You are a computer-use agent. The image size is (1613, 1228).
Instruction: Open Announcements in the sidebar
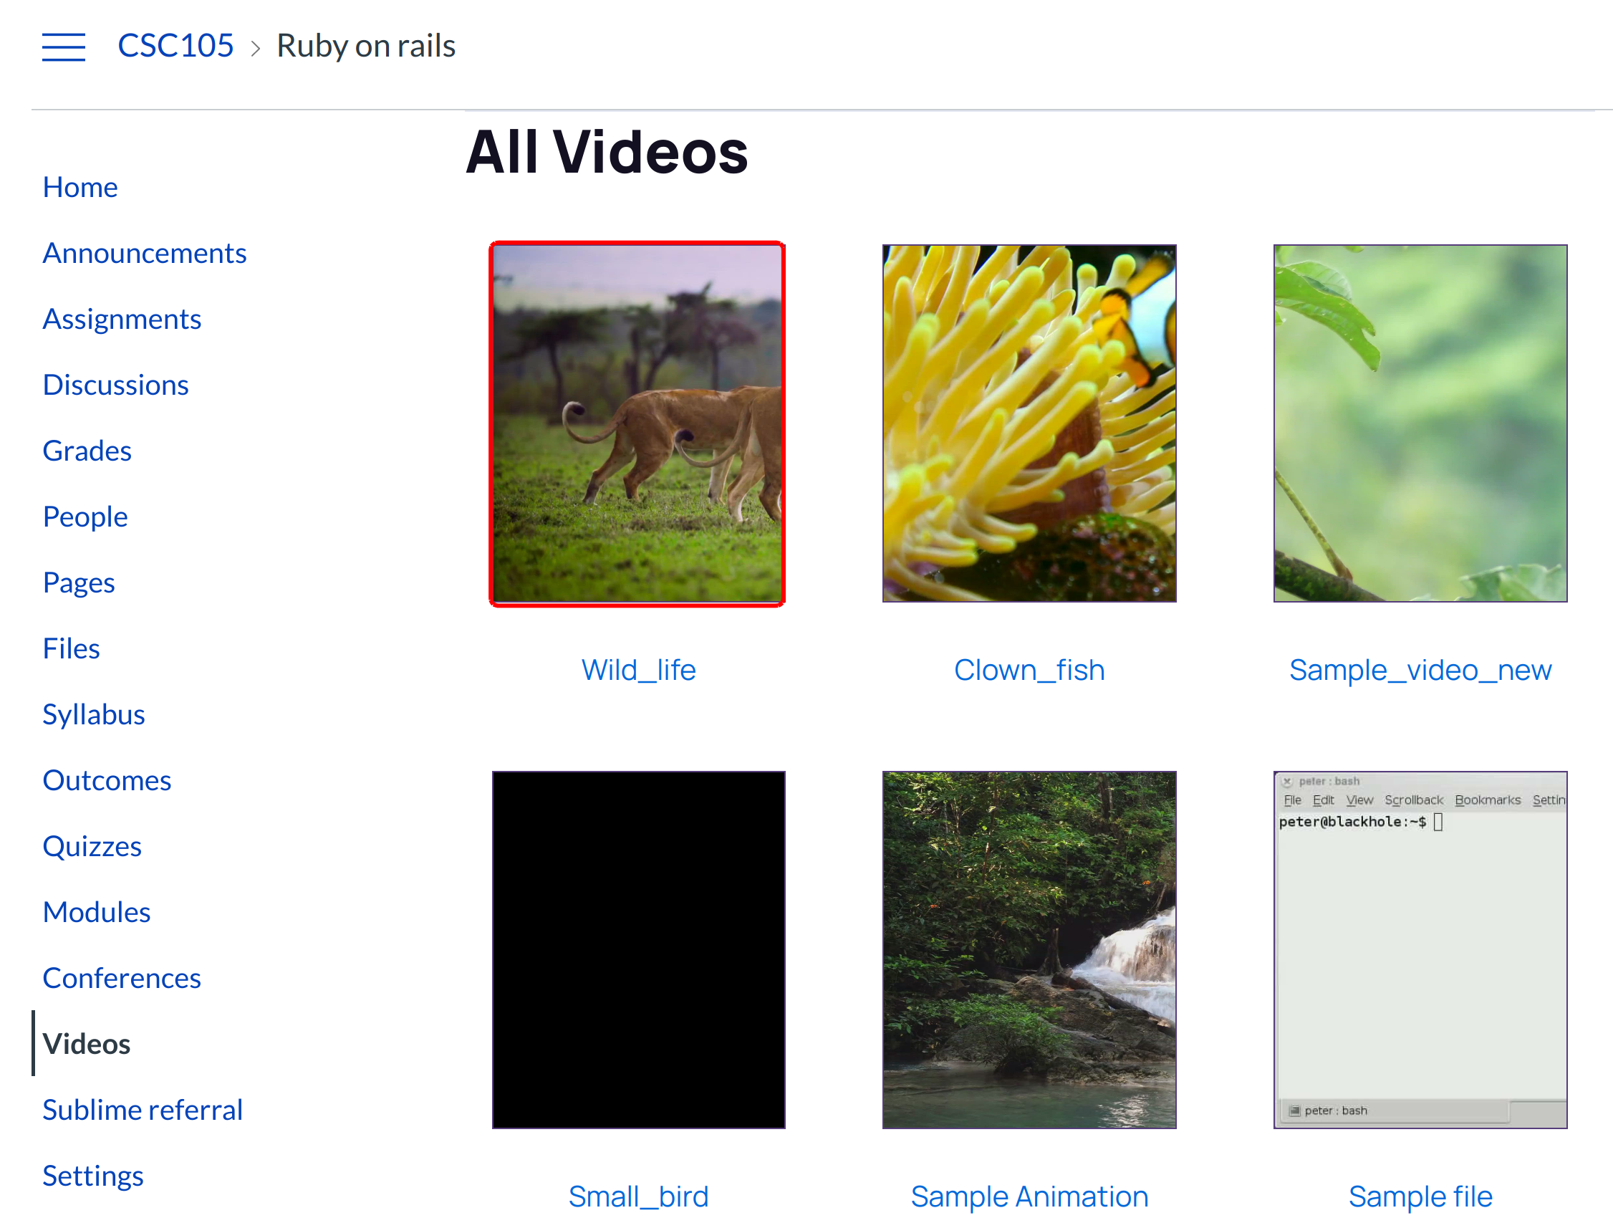(x=144, y=253)
